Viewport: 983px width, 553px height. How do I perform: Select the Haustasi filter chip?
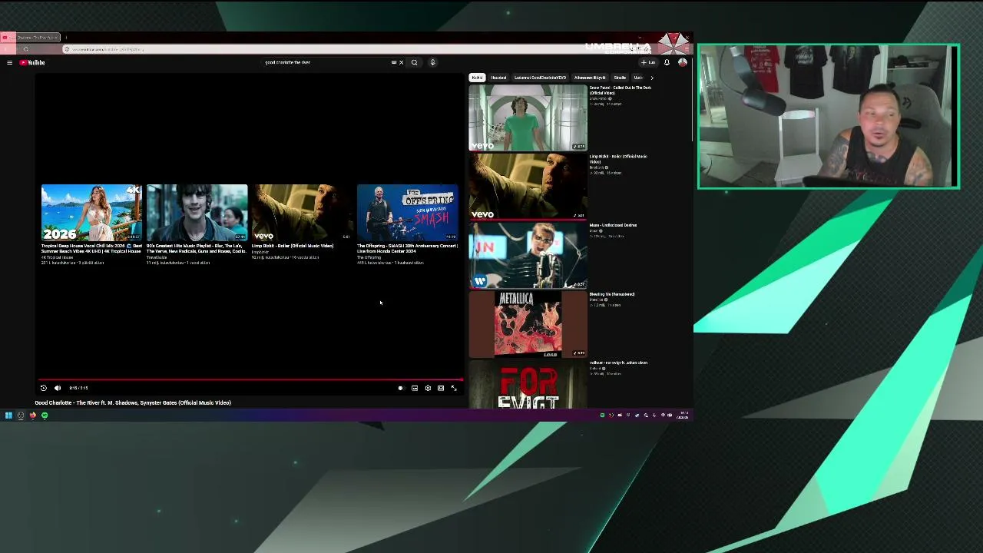click(499, 78)
